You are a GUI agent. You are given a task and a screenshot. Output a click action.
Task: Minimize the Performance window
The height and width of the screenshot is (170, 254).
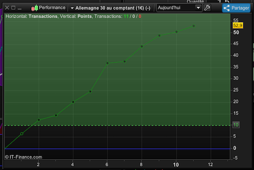20,9
